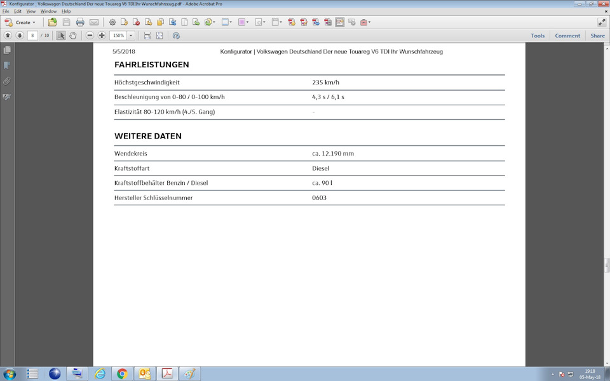Click the '235 km/h' value
Viewport: 610px width, 381px height.
click(325, 83)
